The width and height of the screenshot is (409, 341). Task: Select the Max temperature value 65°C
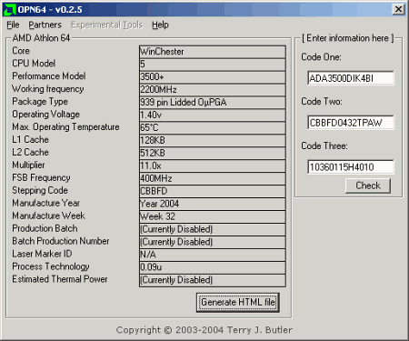click(x=213, y=128)
